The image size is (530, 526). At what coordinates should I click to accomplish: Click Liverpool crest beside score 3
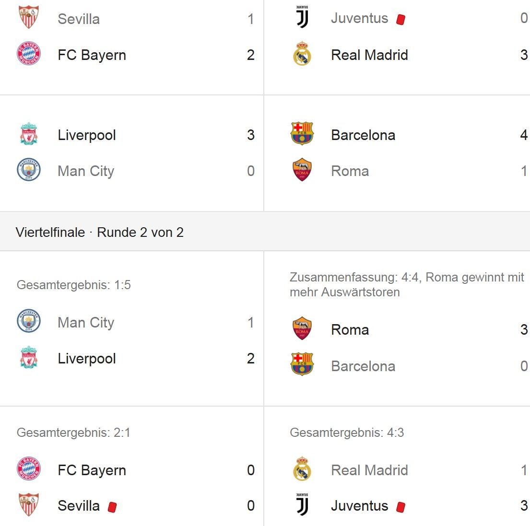pyautogui.click(x=29, y=134)
